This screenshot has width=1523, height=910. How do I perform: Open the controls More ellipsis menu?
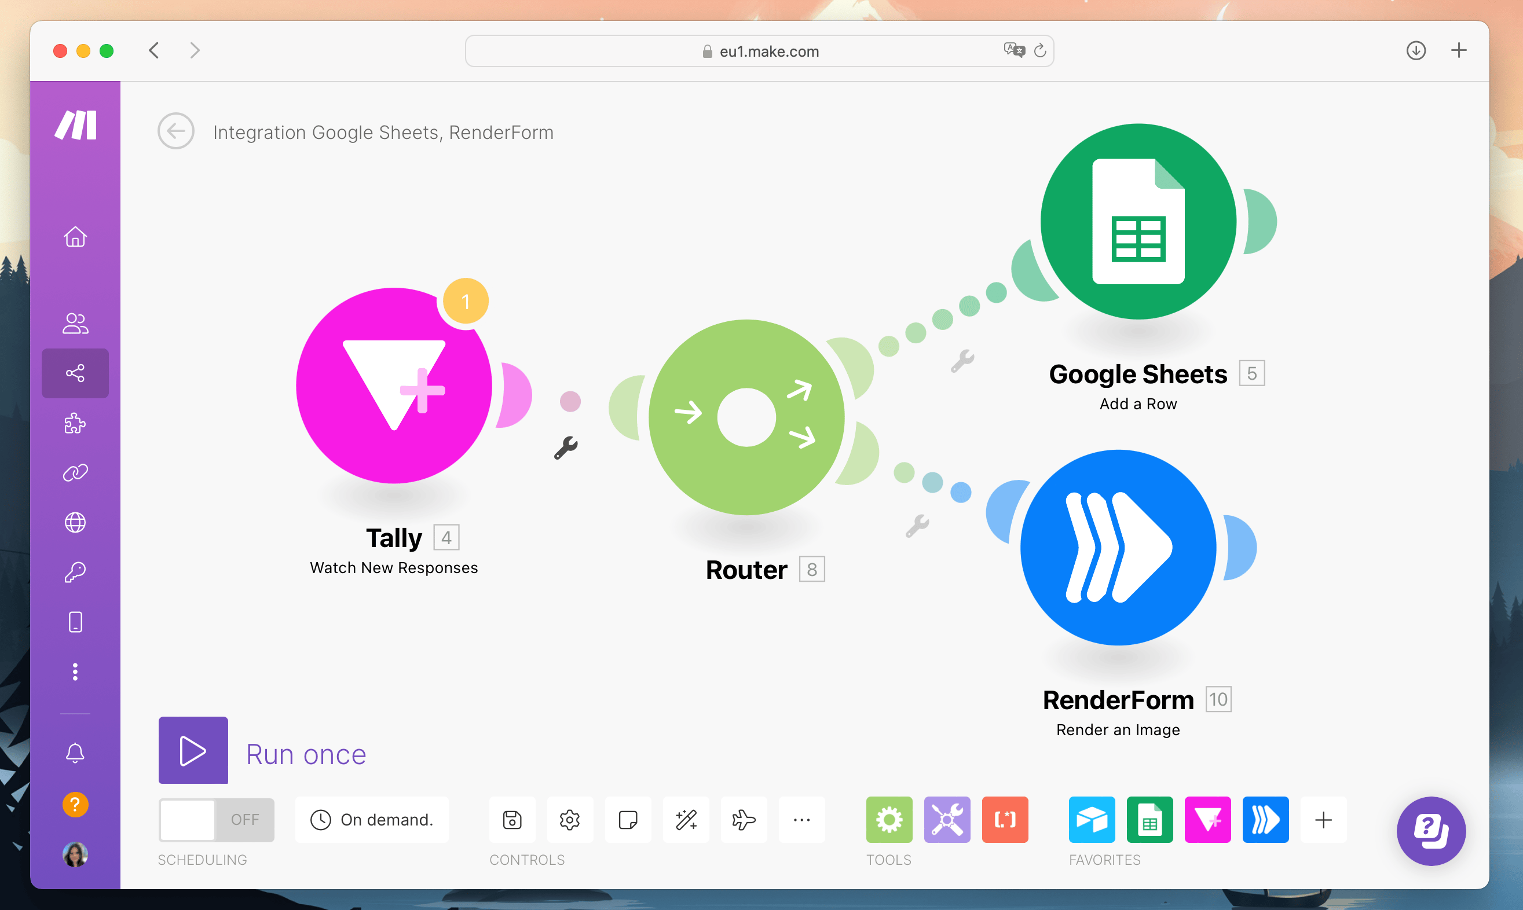click(801, 820)
